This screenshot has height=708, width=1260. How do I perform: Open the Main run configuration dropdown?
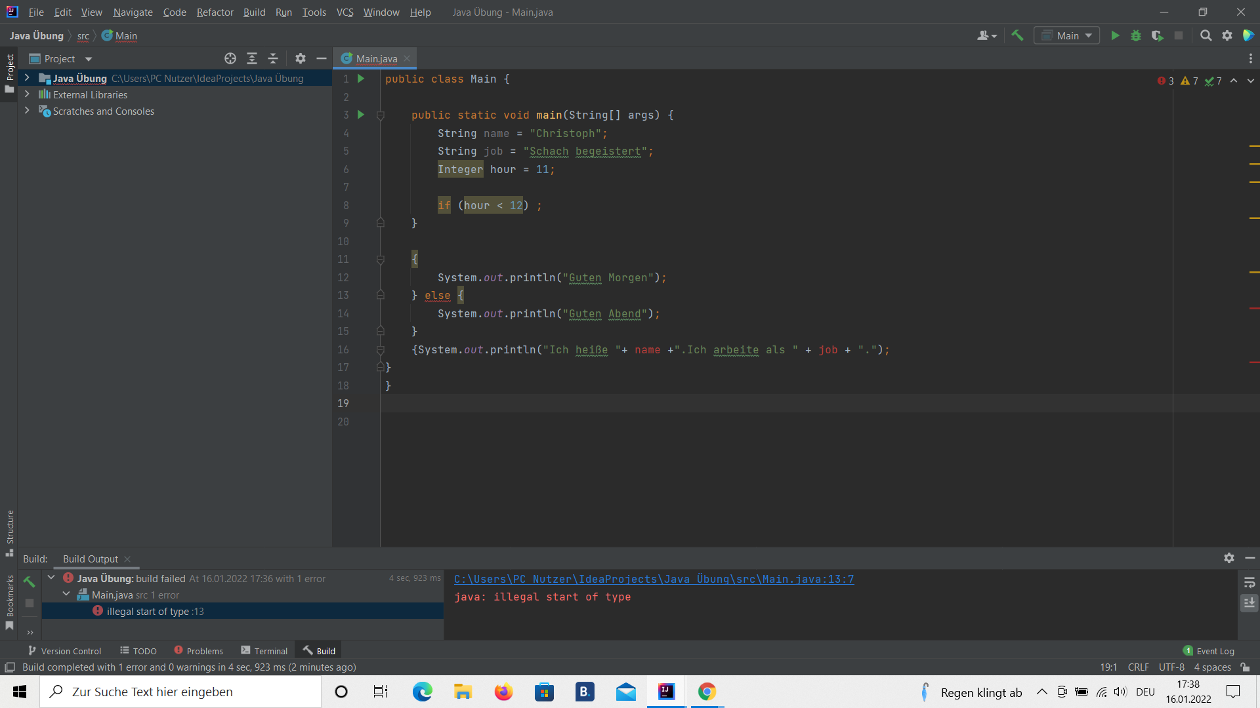(1067, 35)
